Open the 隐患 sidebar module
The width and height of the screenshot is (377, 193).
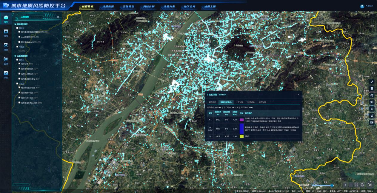pos(6,47)
